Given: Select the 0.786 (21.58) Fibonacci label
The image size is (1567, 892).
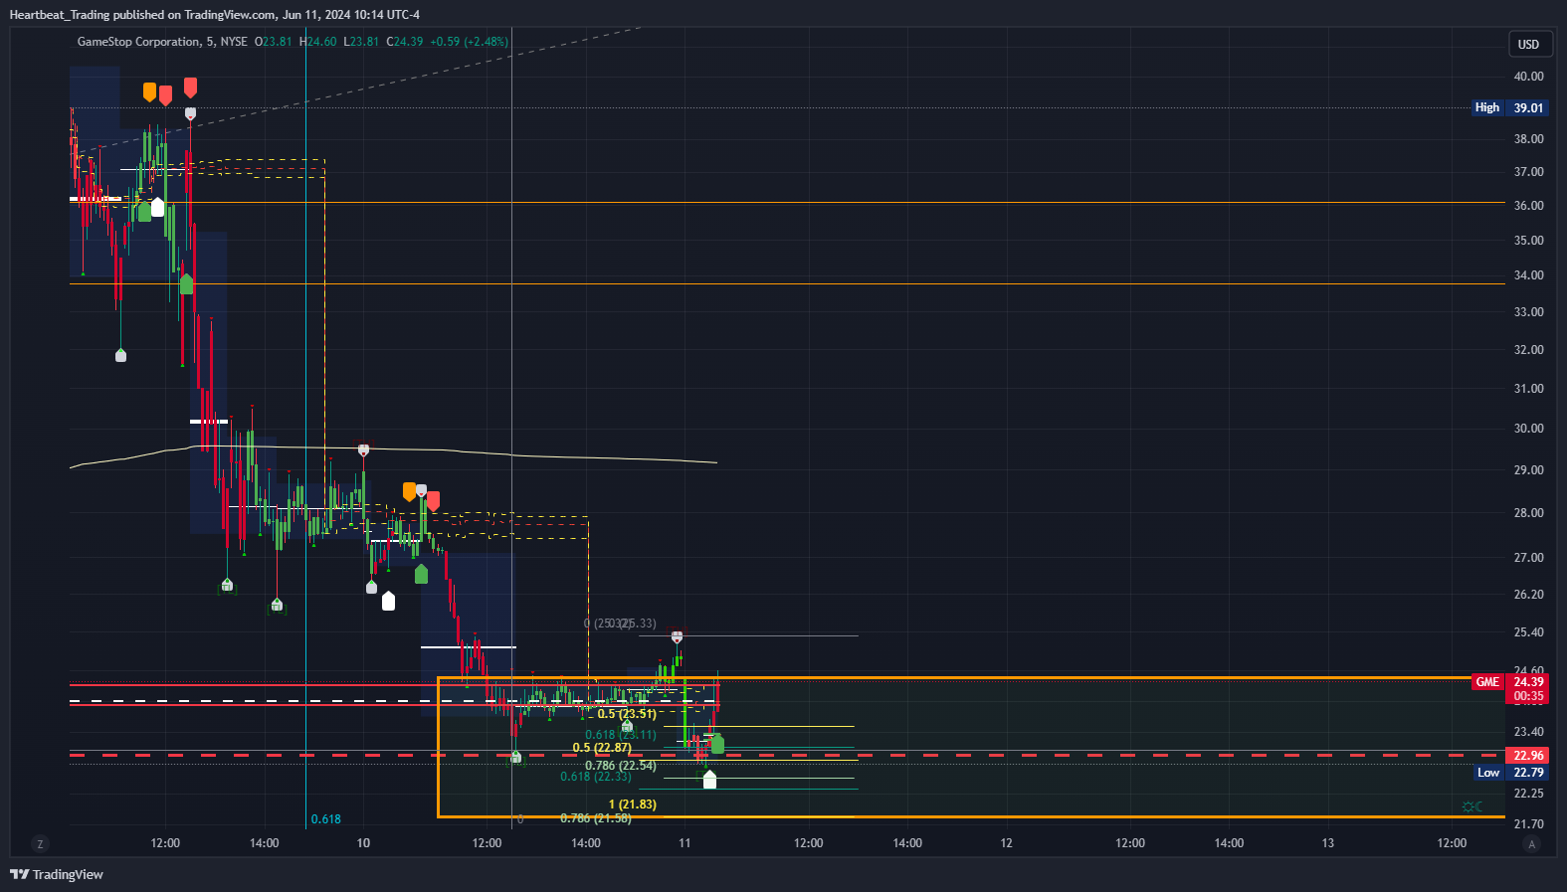Looking at the screenshot, I should [x=596, y=818].
